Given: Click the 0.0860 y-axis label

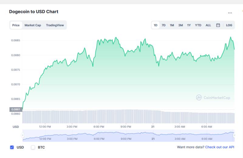Looking at the screenshot, I should [x=16, y=114].
